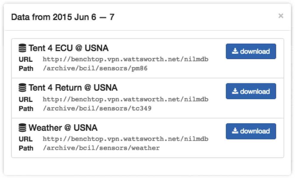Click path /archive/bcil/sensors/tc349
Viewport: 295px width, 178px height.
coord(97,108)
